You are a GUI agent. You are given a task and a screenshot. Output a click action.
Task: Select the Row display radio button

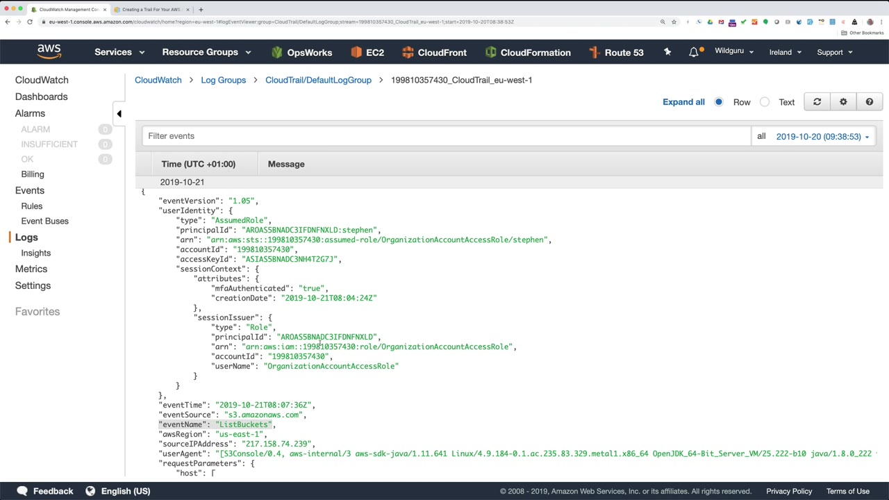coord(719,102)
